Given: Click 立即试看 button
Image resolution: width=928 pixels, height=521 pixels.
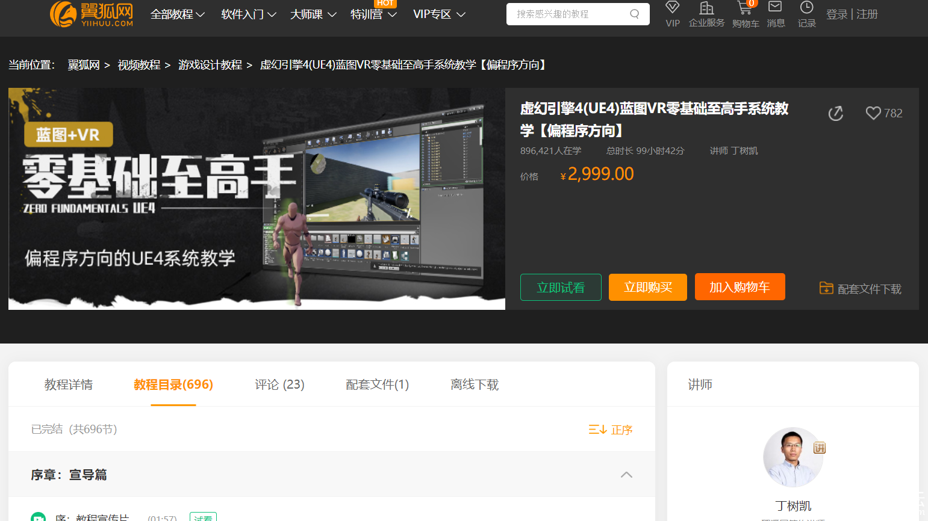Looking at the screenshot, I should [561, 287].
